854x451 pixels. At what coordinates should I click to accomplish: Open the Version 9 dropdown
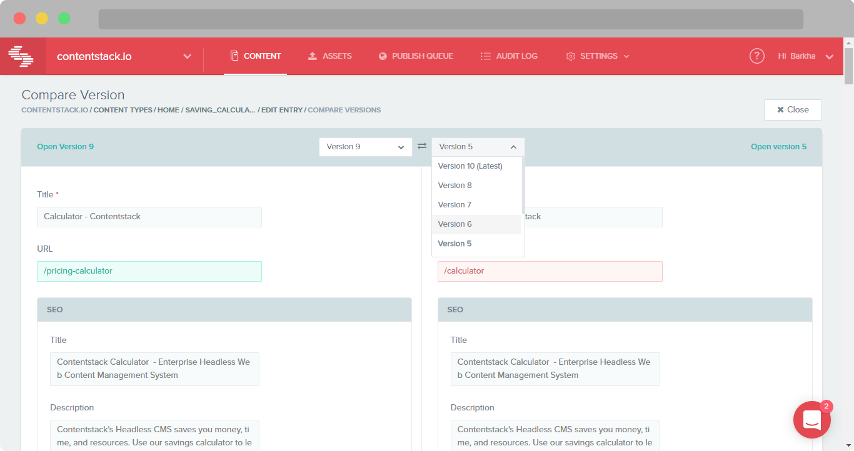pyautogui.click(x=366, y=147)
